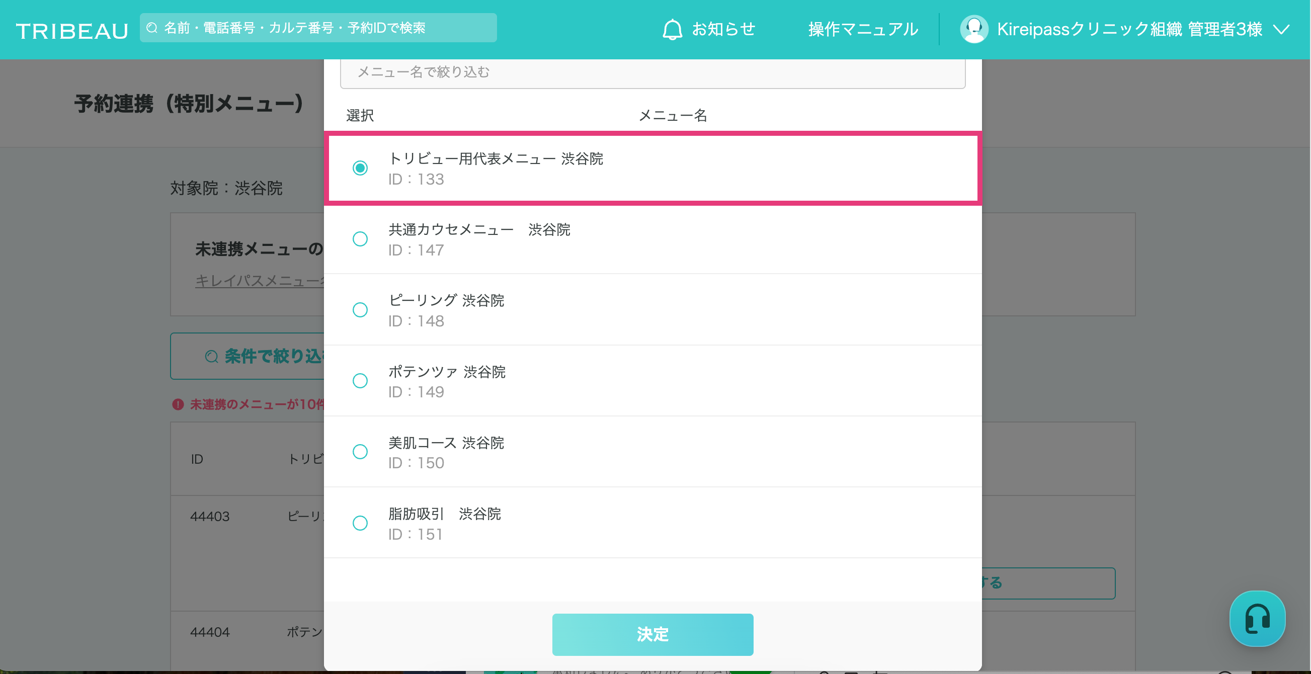The height and width of the screenshot is (674, 1311).
Task: Click the search magnifier icon in header
Action: point(151,28)
